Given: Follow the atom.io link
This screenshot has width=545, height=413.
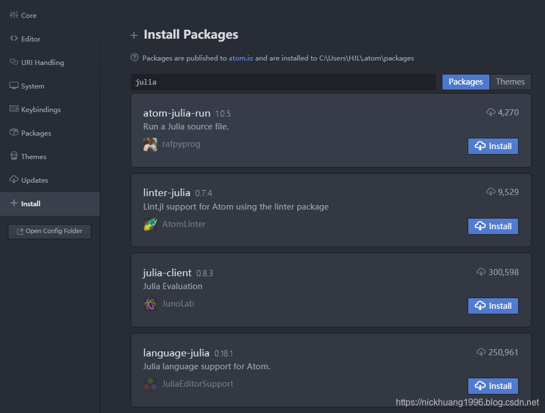Looking at the screenshot, I should (x=241, y=58).
